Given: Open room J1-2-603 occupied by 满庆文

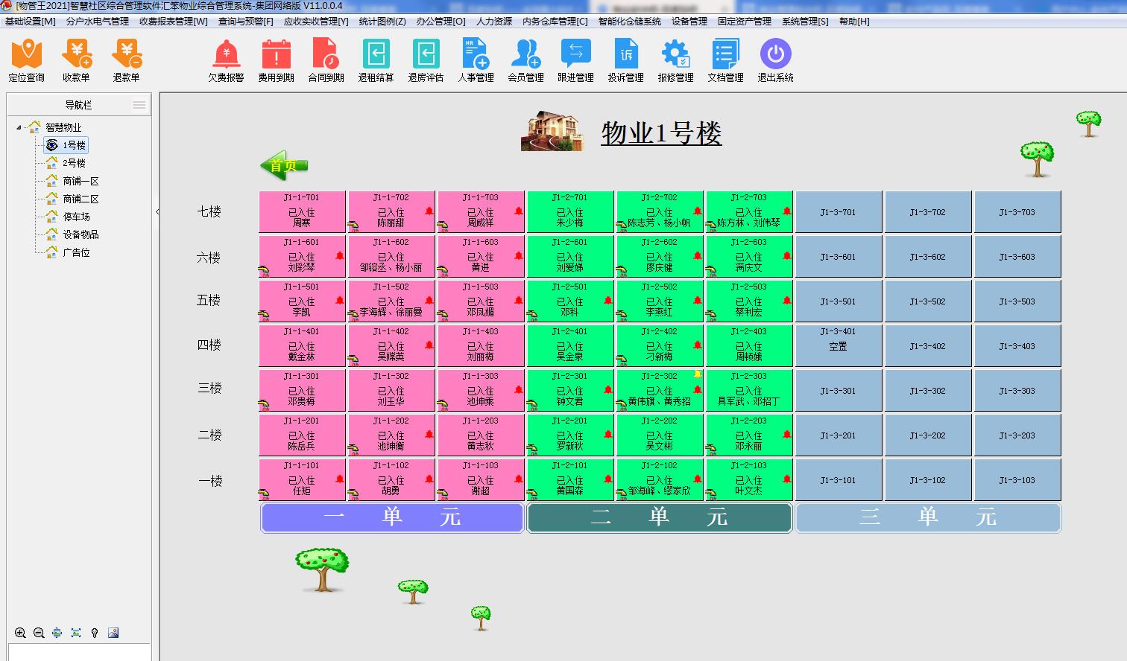Looking at the screenshot, I should [749, 257].
